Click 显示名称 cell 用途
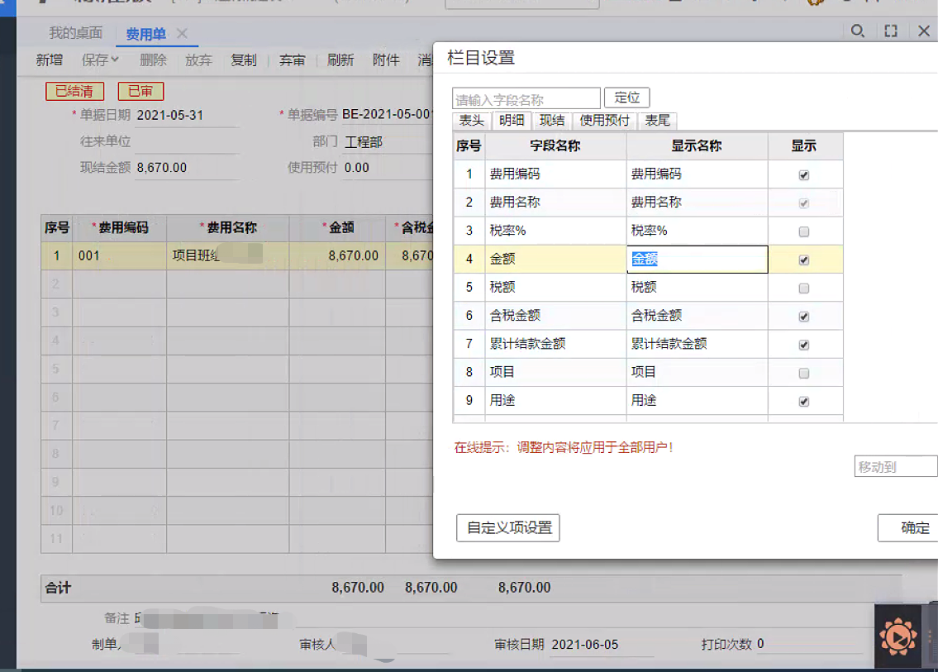 click(x=697, y=400)
